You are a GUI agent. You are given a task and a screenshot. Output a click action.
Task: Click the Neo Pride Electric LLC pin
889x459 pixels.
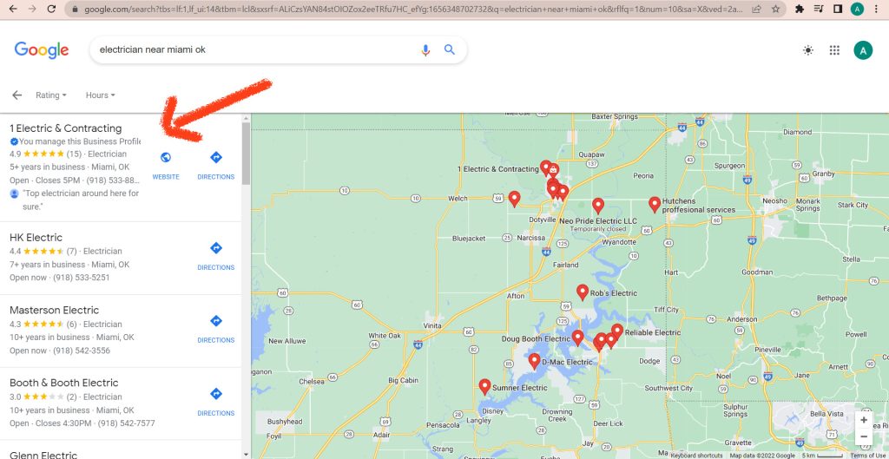[597, 205]
